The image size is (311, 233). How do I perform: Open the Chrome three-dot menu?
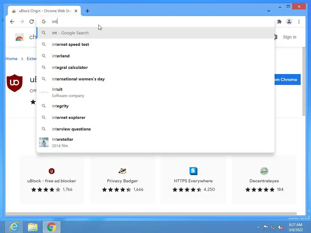[x=299, y=22]
